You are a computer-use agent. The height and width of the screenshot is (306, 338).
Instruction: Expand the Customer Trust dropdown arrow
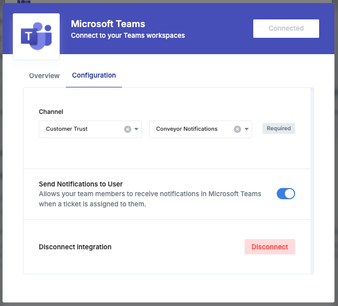(x=136, y=129)
